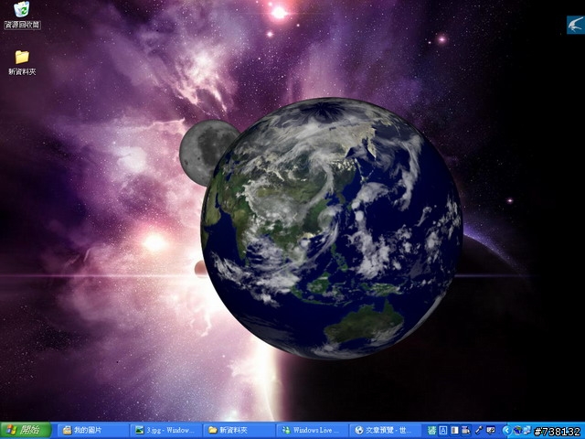Viewport: 585px width, 439px height.
Task: Switch to 文章預覽 browser window in taskbar
Action: pyautogui.click(x=385, y=430)
